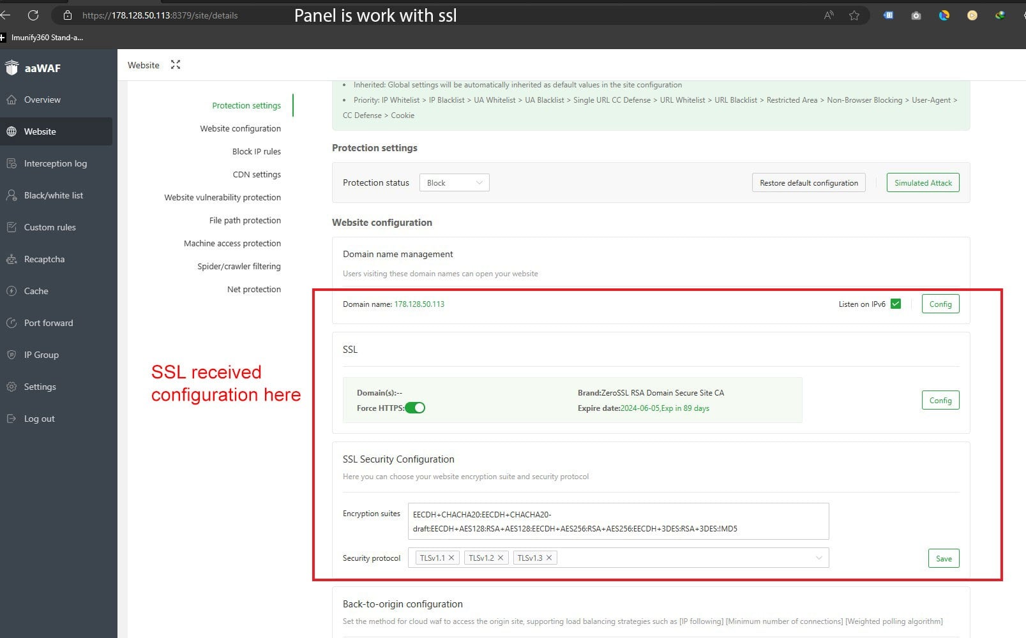Open the Interception log icon
This screenshot has height=638, width=1026.
13,163
